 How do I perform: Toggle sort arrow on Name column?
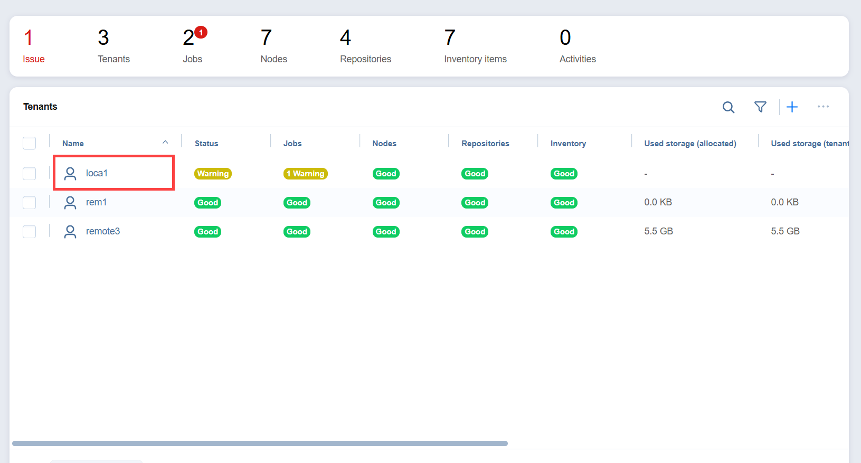[x=165, y=143]
